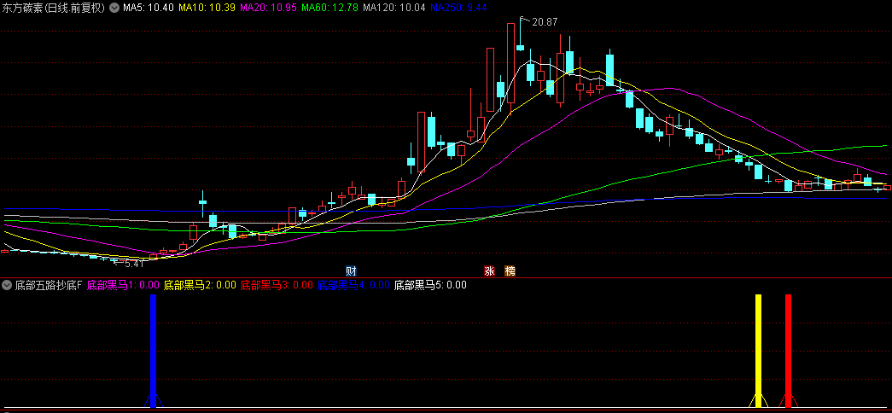Click the blue MA250 label
Viewport: 892px width, 413px height.
point(458,8)
